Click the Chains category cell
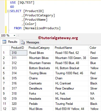Screen dimensions: 101x111 tap(40, 78)
